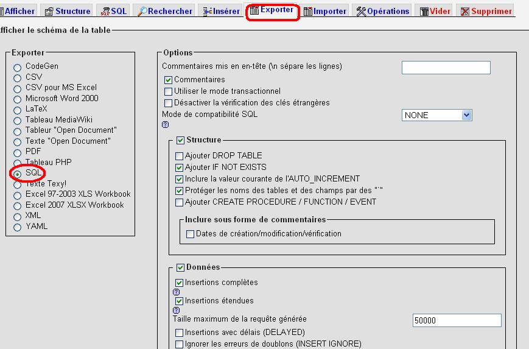Enable the Ajouter DROP TABLE checkbox
Screen dimensions: 529x349
click(179, 156)
